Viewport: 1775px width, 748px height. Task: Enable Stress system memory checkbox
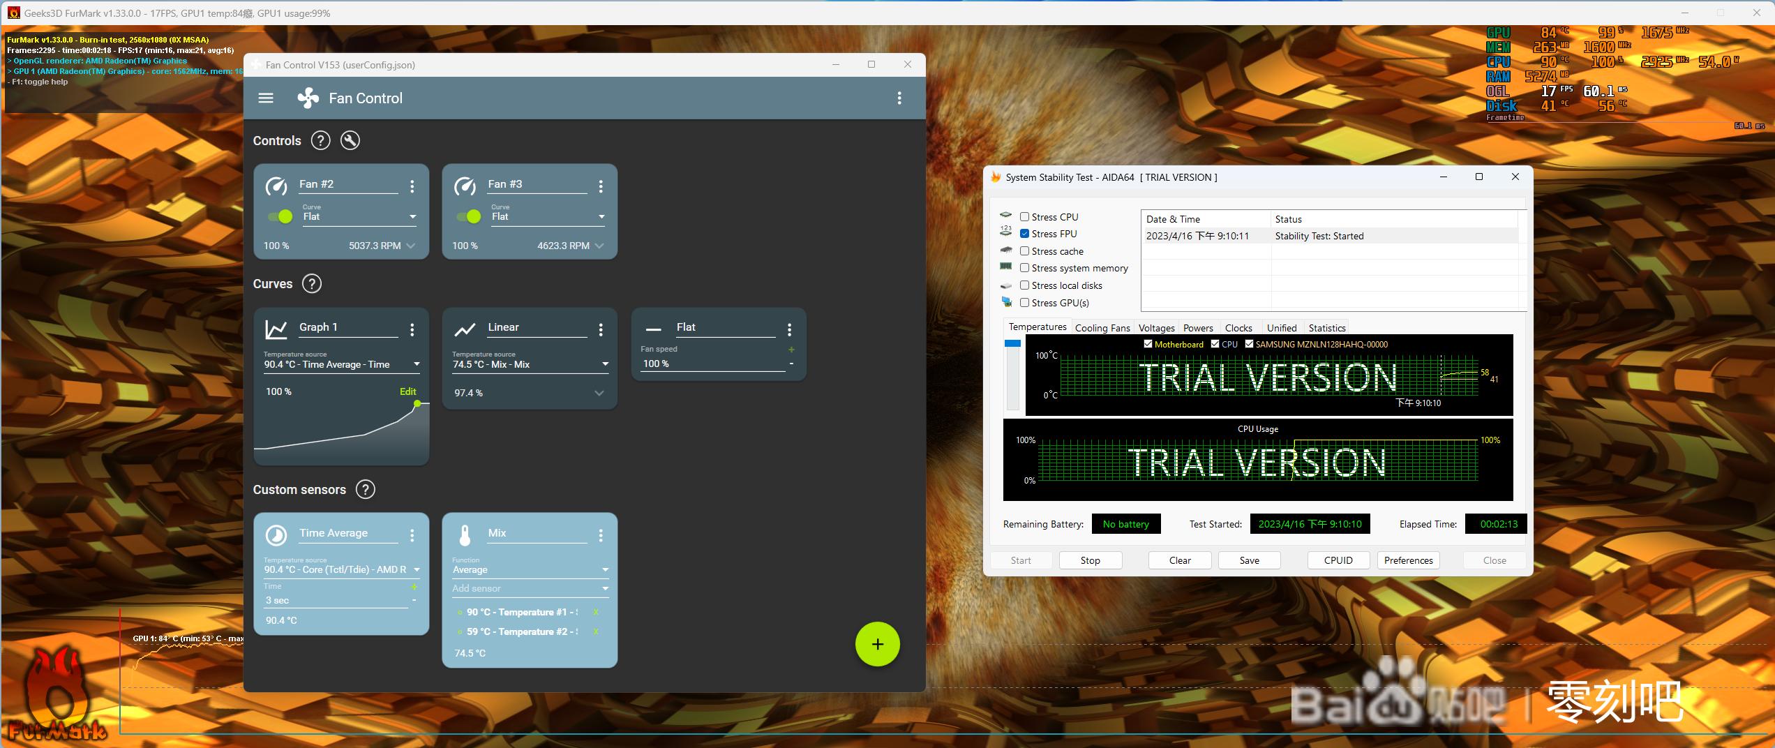click(1024, 268)
